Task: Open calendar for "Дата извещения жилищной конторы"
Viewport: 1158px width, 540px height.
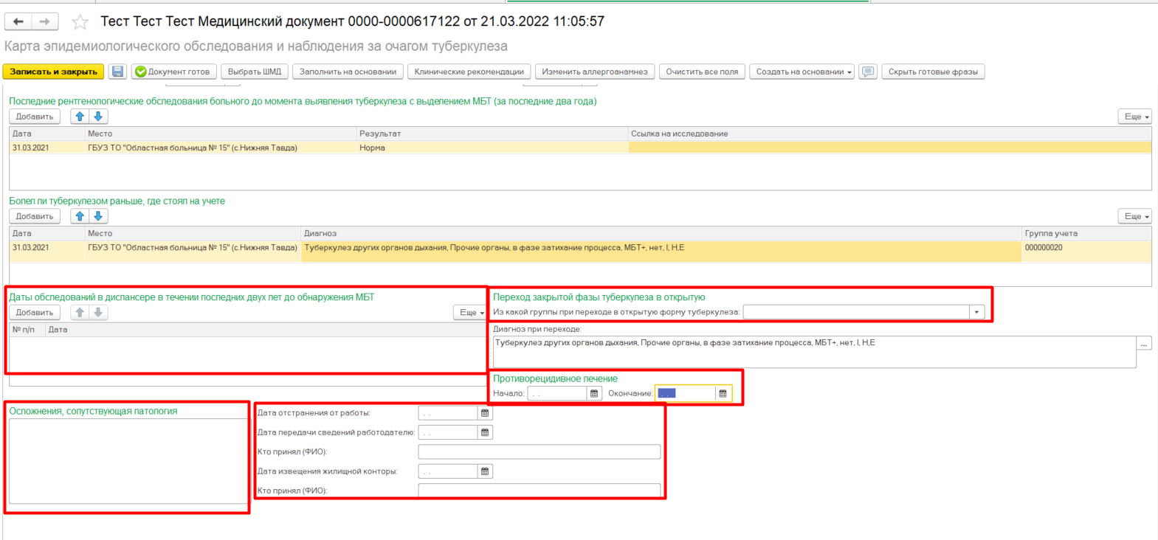Action: [485, 471]
